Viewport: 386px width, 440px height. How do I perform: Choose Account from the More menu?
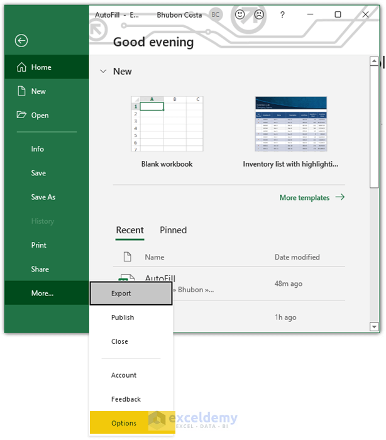coord(131,375)
